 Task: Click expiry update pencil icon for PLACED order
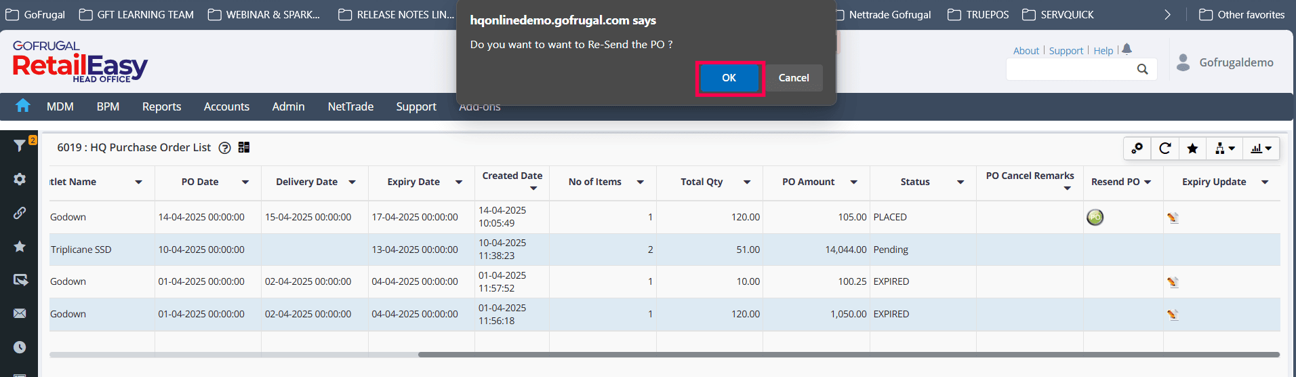[1173, 218]
